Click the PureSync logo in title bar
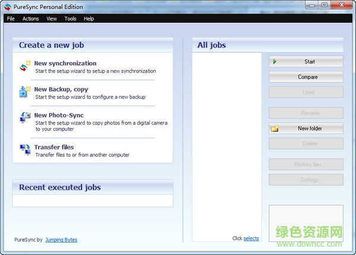Image resolution: width=356 pixels, height=255 pixels. pos(7,7)
